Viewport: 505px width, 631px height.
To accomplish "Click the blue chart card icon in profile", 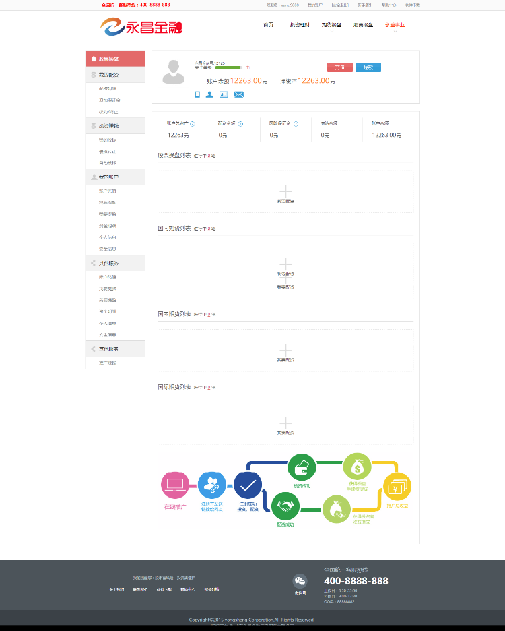I will tap(224, 94).
